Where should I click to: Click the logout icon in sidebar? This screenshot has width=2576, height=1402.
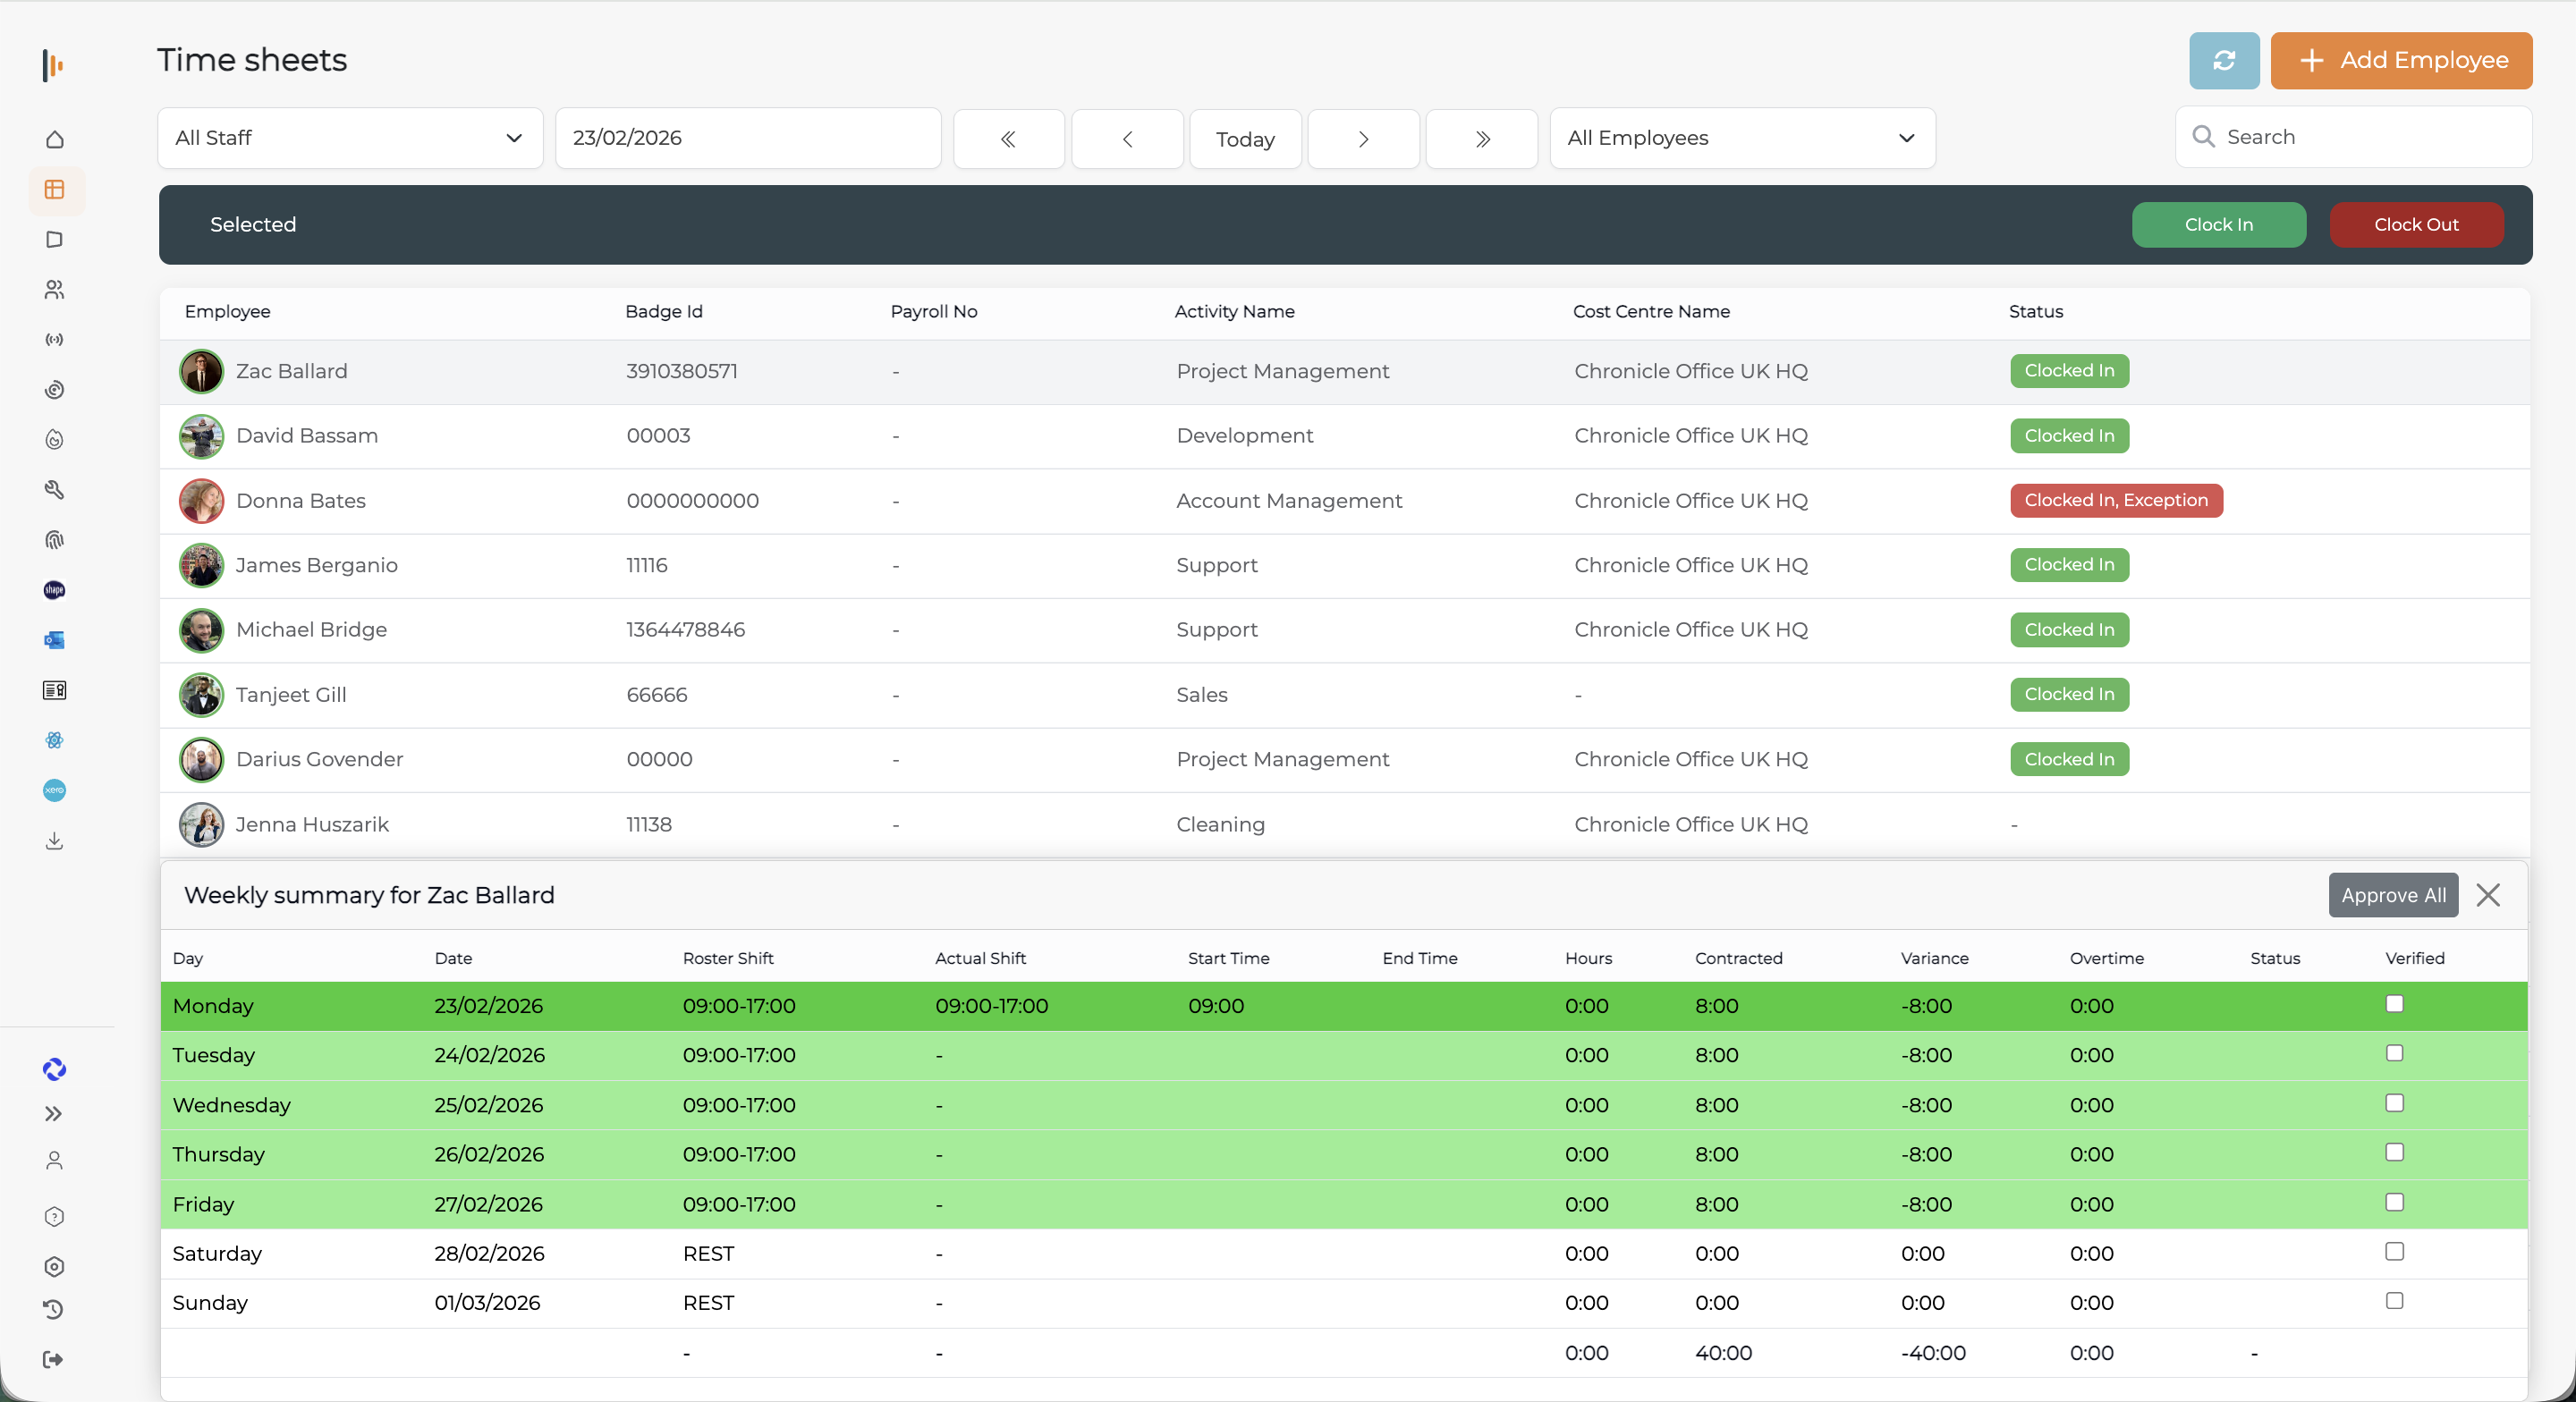pyautogui.click(x=54, y=1359)
